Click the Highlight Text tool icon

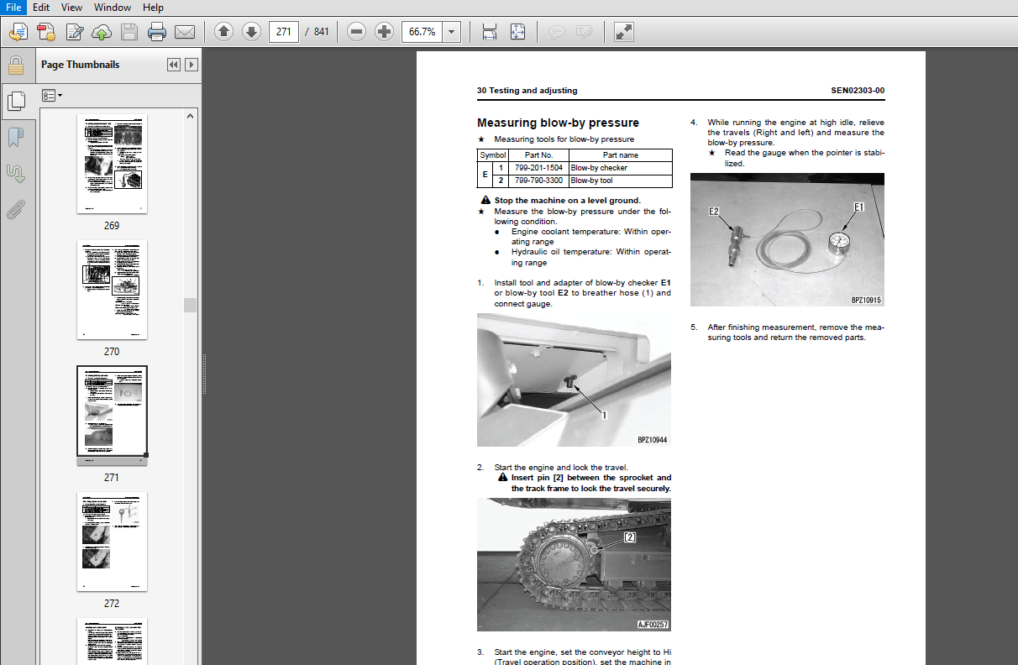(584, 32)
